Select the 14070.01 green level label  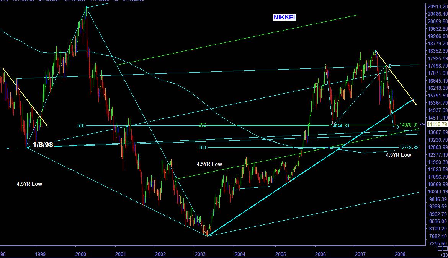coord(409,125)
